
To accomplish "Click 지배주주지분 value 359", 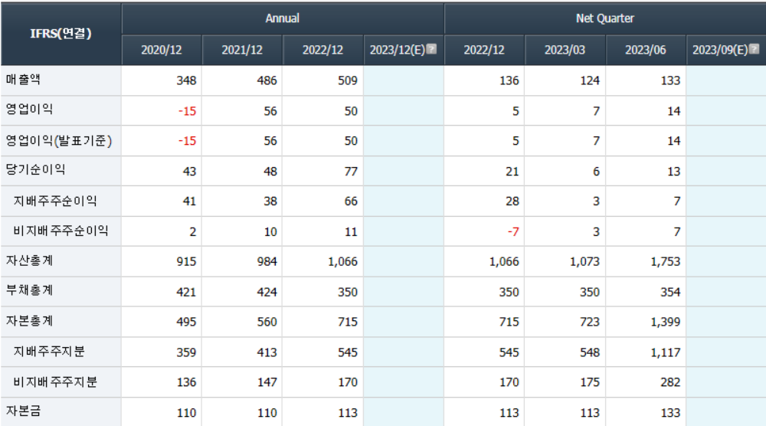I will tap(186, 352).
